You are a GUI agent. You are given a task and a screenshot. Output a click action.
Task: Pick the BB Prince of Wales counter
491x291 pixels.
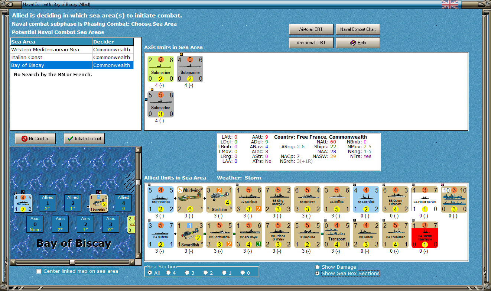(x=278, y=235)
